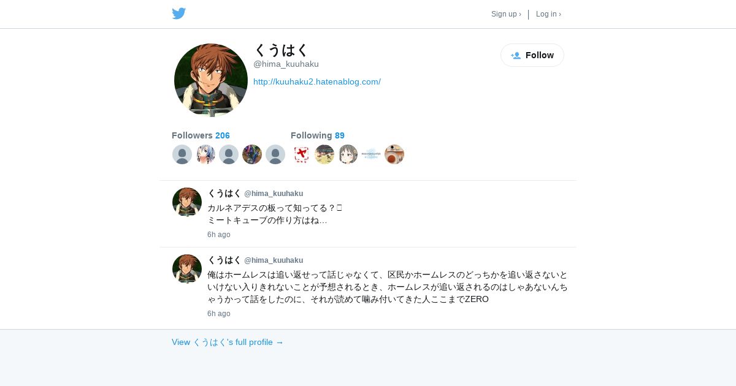Click the Twitter bird logo
This screenshot has height=386, width=736.
click(179, 13)
